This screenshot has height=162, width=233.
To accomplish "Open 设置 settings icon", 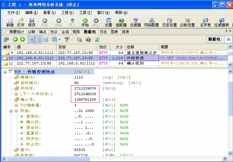I will click(x=108, y=23).
